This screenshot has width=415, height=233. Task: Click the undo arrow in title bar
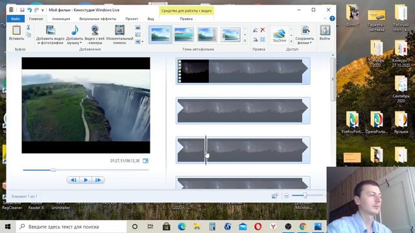pyautogui.click(x=29, y=10)
